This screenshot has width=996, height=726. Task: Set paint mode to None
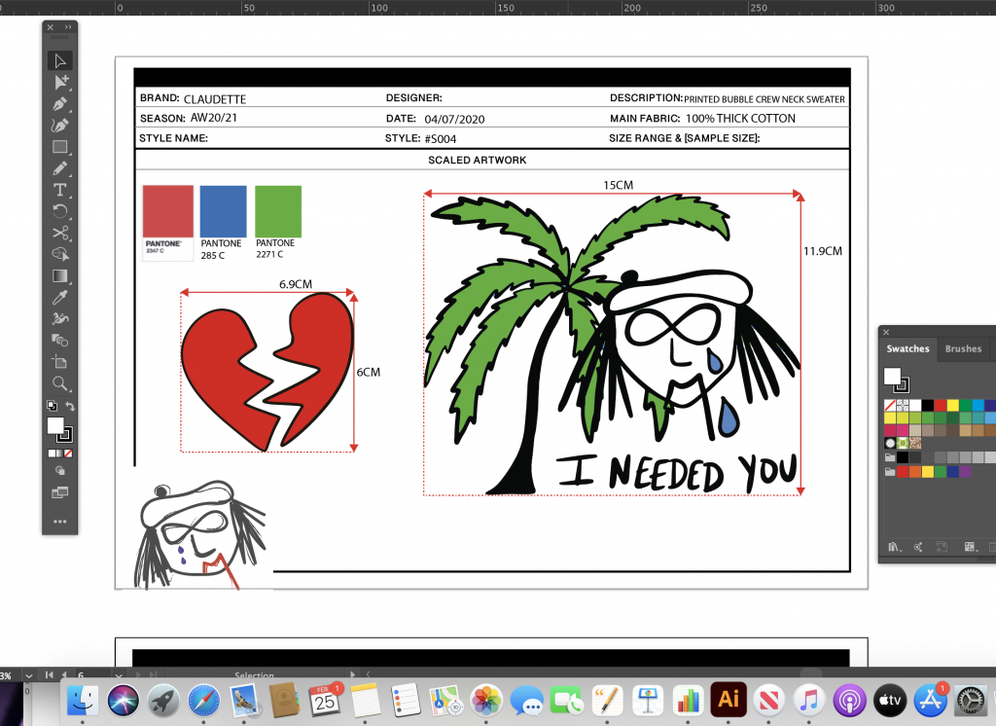[68, 454]
